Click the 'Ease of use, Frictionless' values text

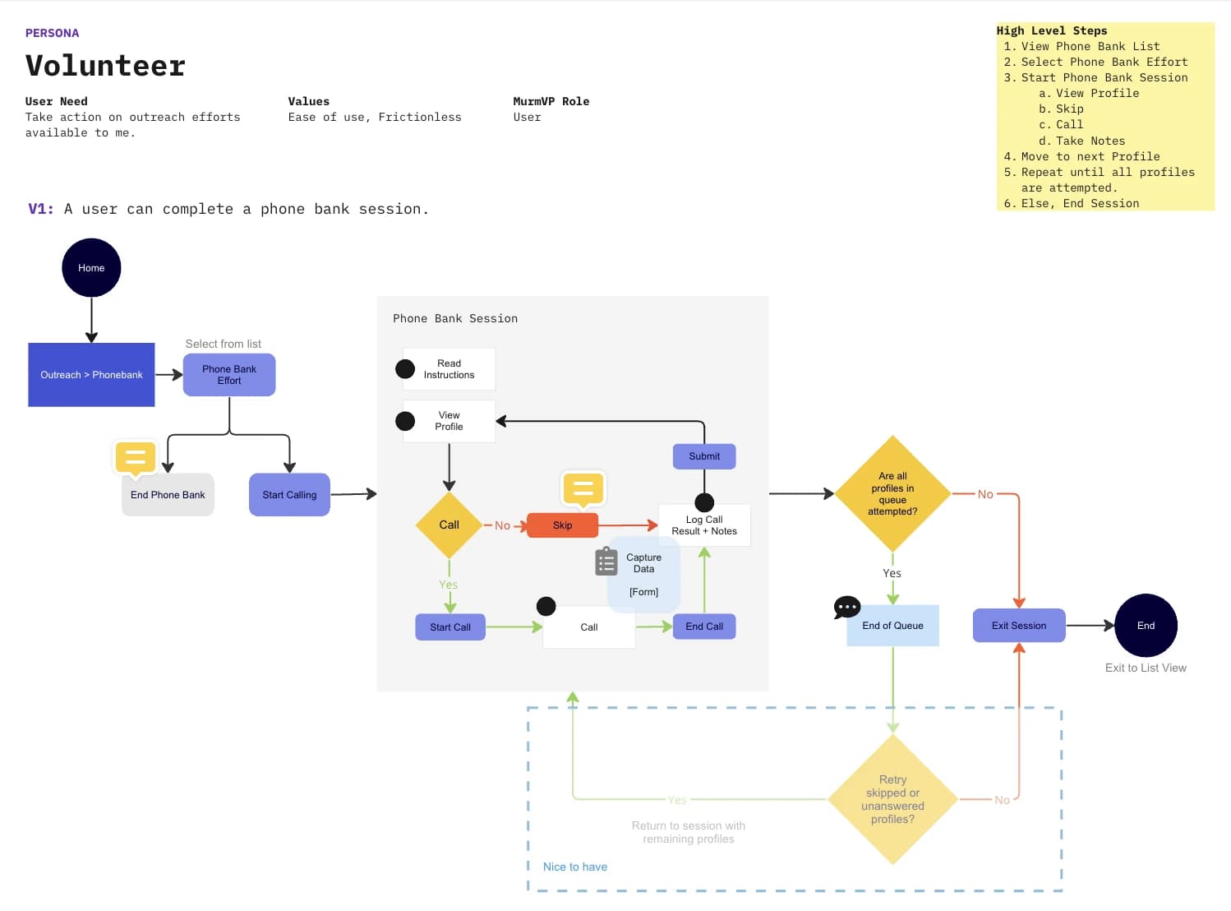[x=375, y=117]
